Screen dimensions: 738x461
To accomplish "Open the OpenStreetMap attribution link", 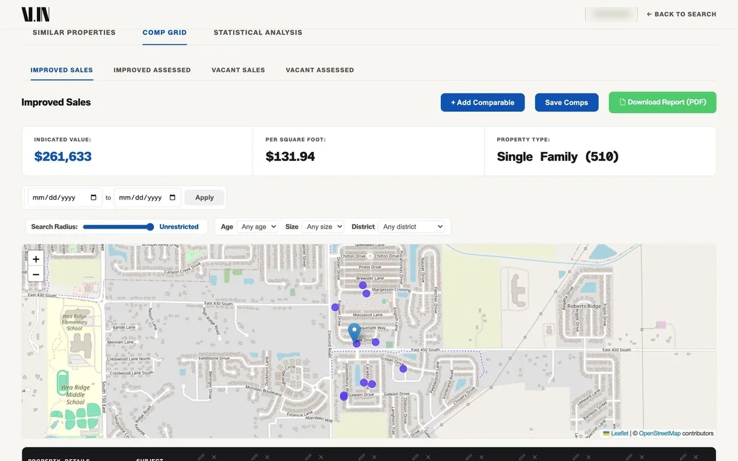I will point(659,433).
